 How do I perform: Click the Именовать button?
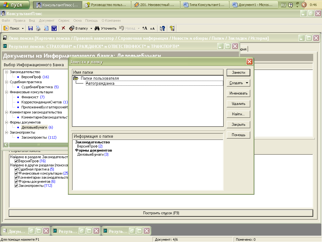238,93
